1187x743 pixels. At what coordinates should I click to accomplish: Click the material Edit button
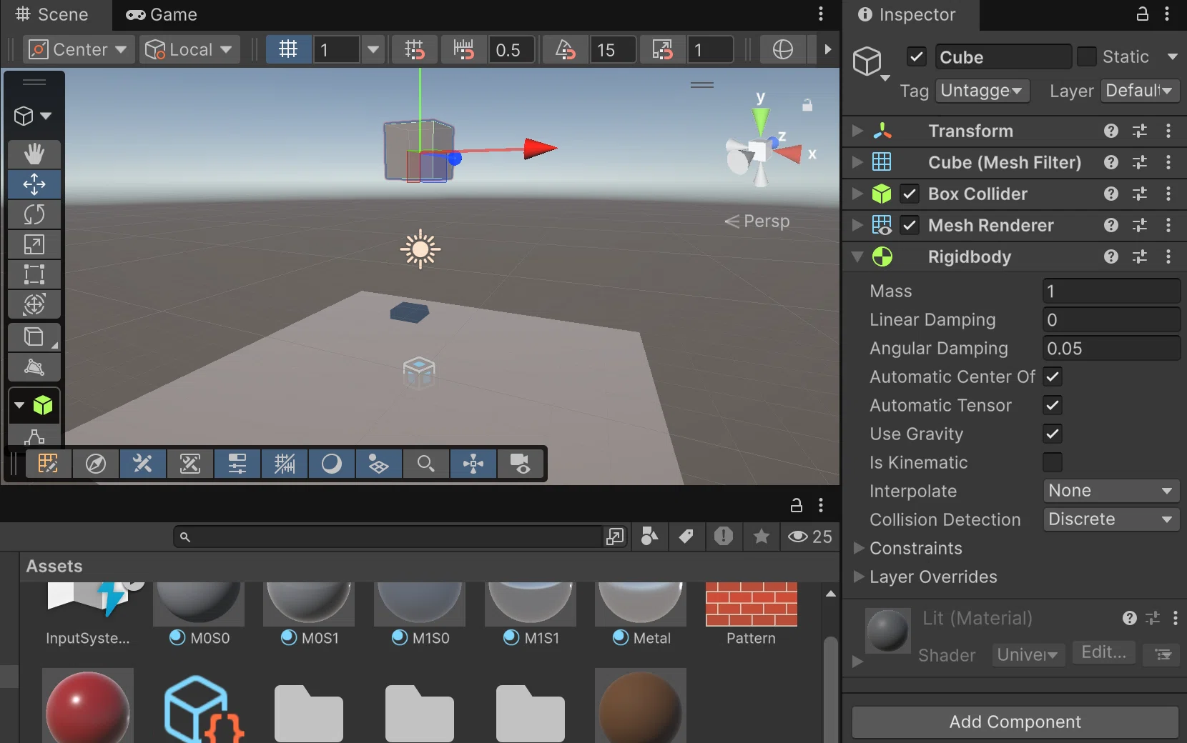tap(1103, 652)
